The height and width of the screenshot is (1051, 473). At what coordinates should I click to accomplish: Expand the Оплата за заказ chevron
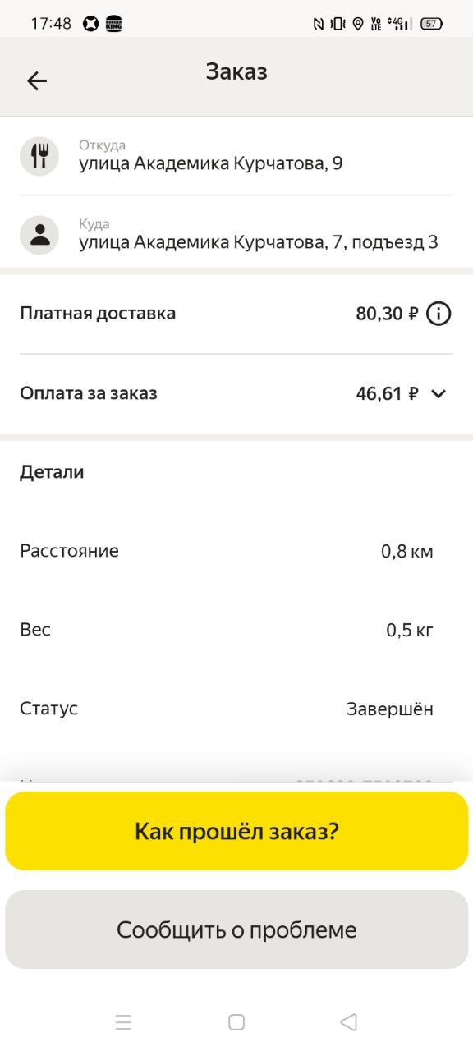coord(439,393)
